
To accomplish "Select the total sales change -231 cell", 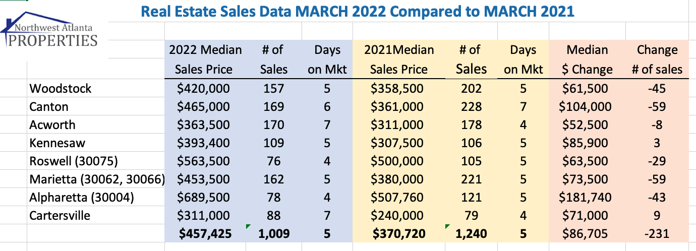I will [x=657, y=234].
